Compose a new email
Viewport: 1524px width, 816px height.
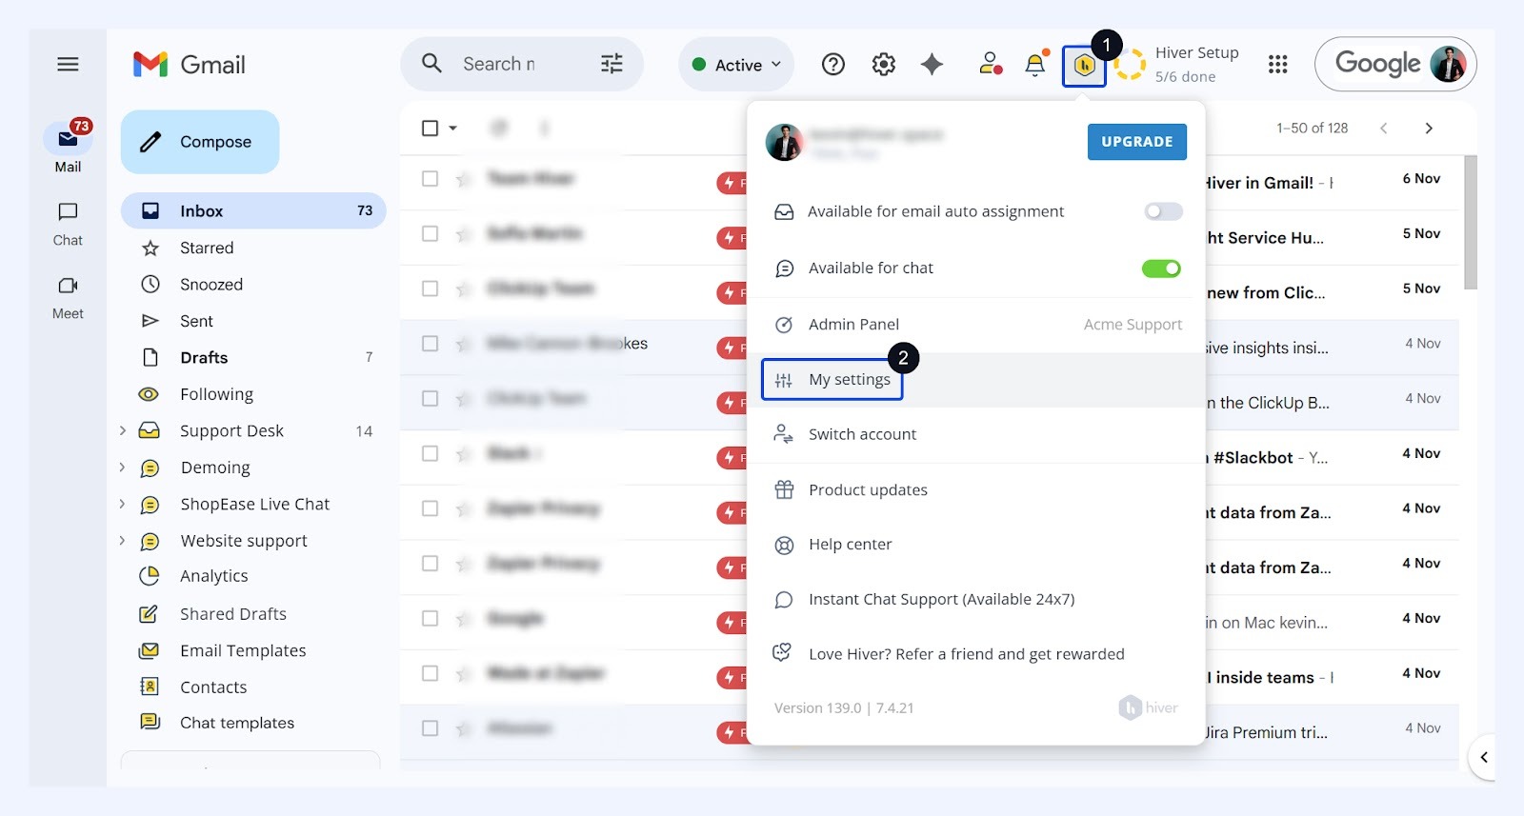pos(200,142)
